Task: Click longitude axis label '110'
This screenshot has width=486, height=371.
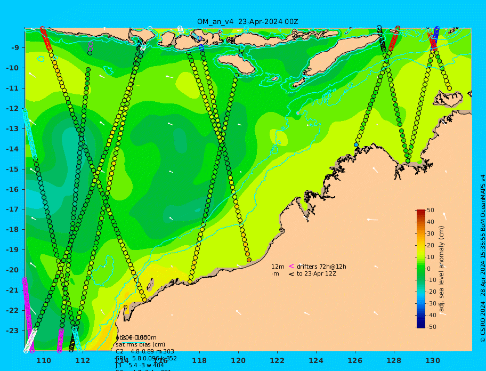Action: click(44, 361)
